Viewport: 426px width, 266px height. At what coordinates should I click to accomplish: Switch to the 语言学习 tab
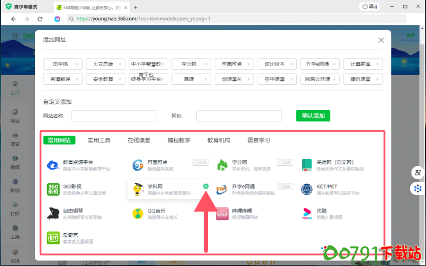tap(259, 140)
